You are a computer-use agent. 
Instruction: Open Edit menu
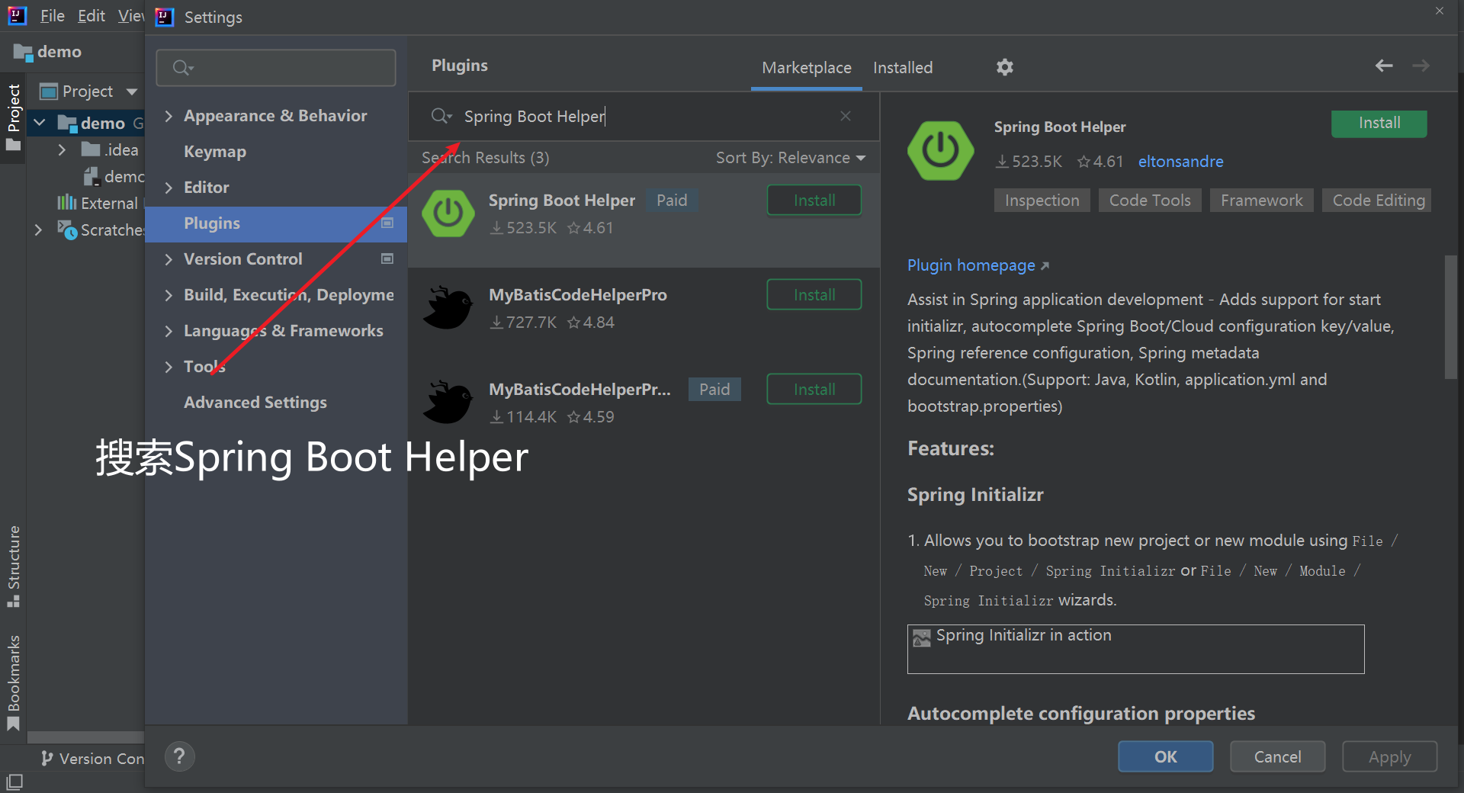pos(91,16)
